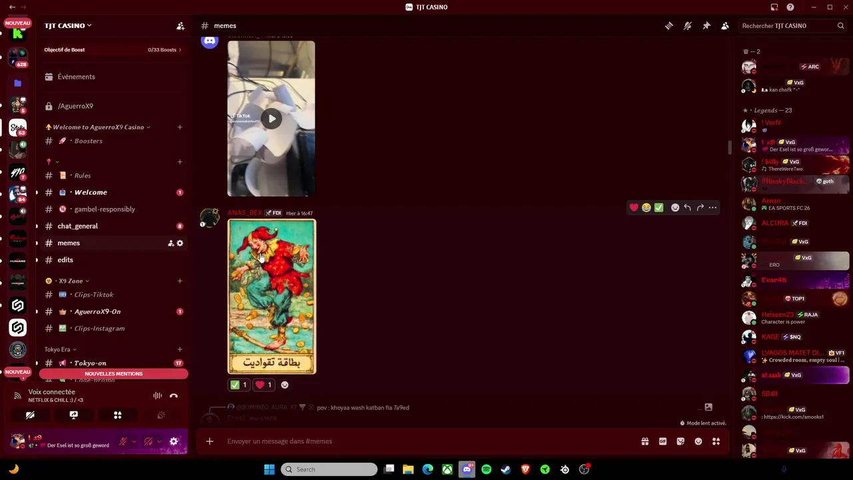Open Clips-Instagram channel

[x=113, y=329]
